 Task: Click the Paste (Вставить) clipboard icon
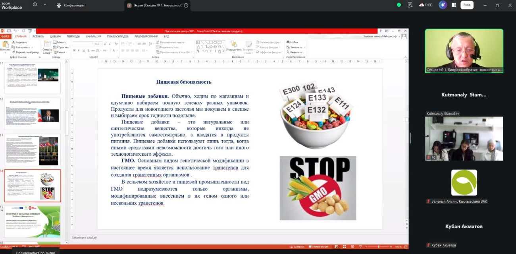(5, 45)
